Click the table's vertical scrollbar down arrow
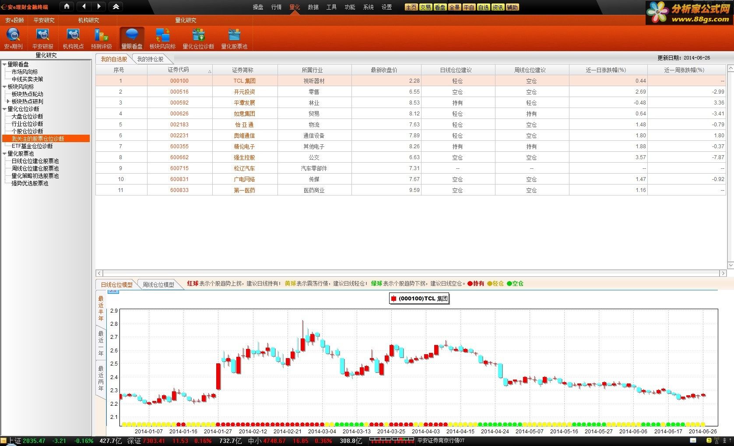Screen dimensions: 734x446 click(730, 265)
